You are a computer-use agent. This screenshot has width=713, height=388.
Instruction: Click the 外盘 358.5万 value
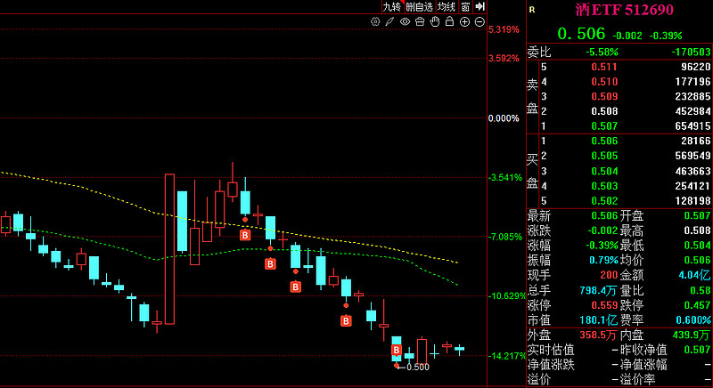tap(598, 335)
